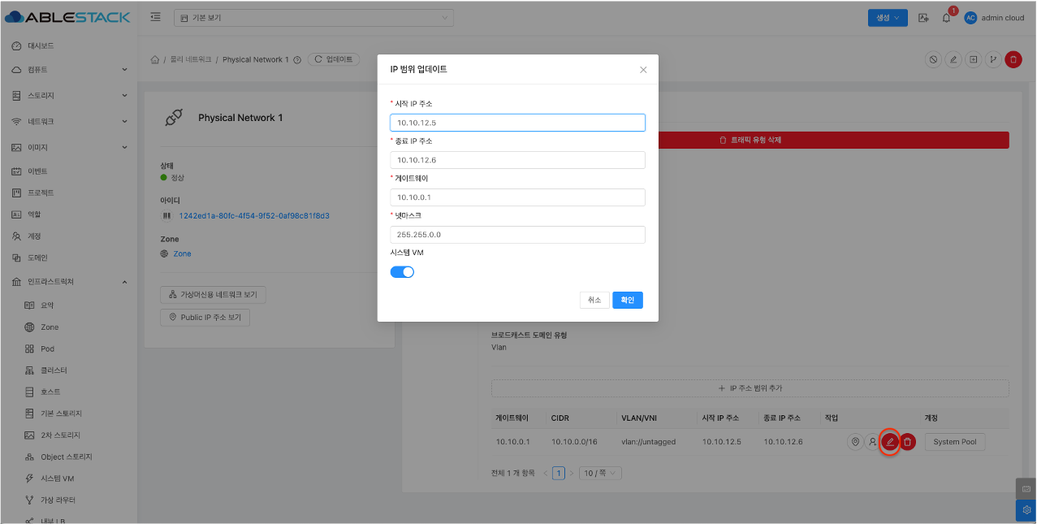Expand the 컴퓨트 sidebar menu

coord(69,70)
